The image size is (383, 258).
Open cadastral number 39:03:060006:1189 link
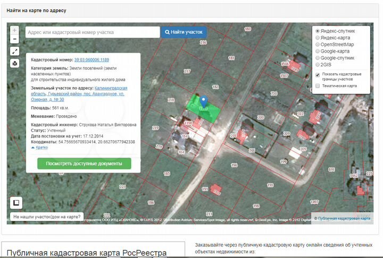tap(91, 60)
